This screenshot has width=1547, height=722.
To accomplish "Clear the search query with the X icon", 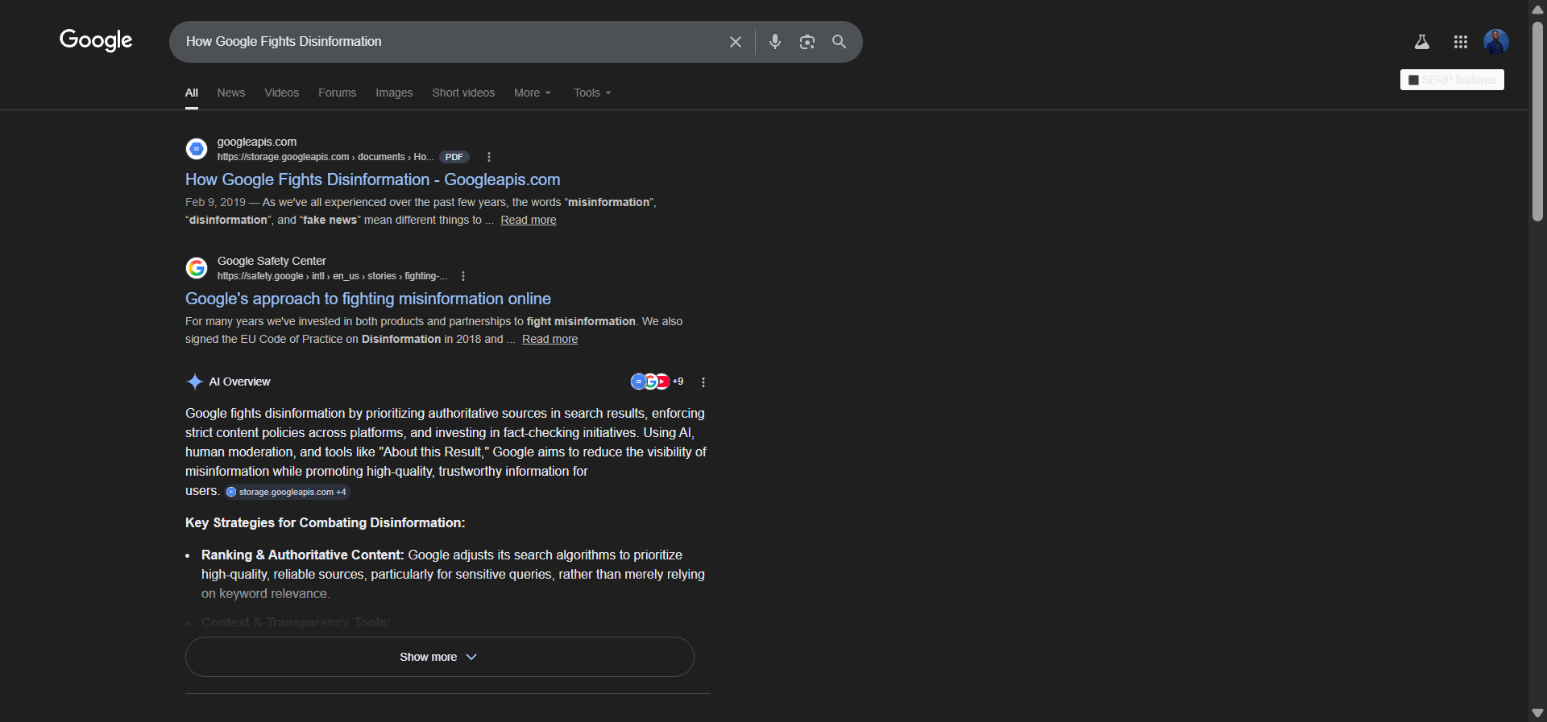I will click(736, 42).
